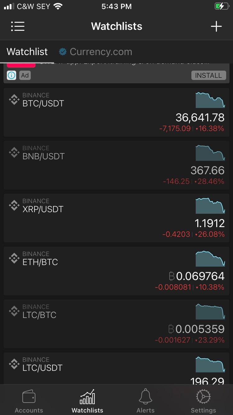Tap the Watchlists chart icon
233x415 pixels.
coord(87,397)
